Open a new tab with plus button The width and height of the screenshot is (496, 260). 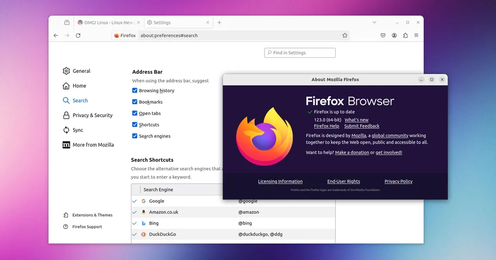[x=219, y=22]
